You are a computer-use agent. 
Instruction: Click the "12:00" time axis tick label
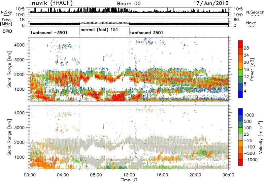(x=129, y=175)
